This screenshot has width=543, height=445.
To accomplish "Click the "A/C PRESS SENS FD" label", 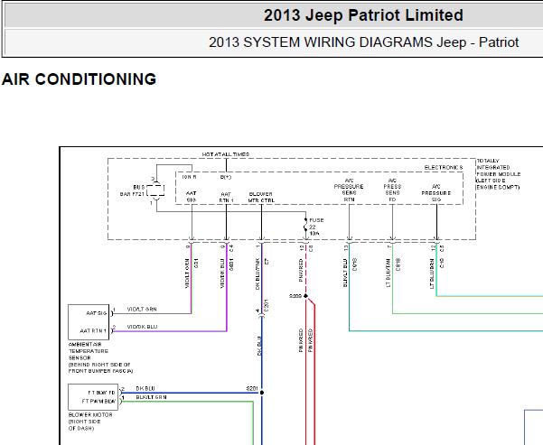I will pyautogui.click(x=392, y=190).
